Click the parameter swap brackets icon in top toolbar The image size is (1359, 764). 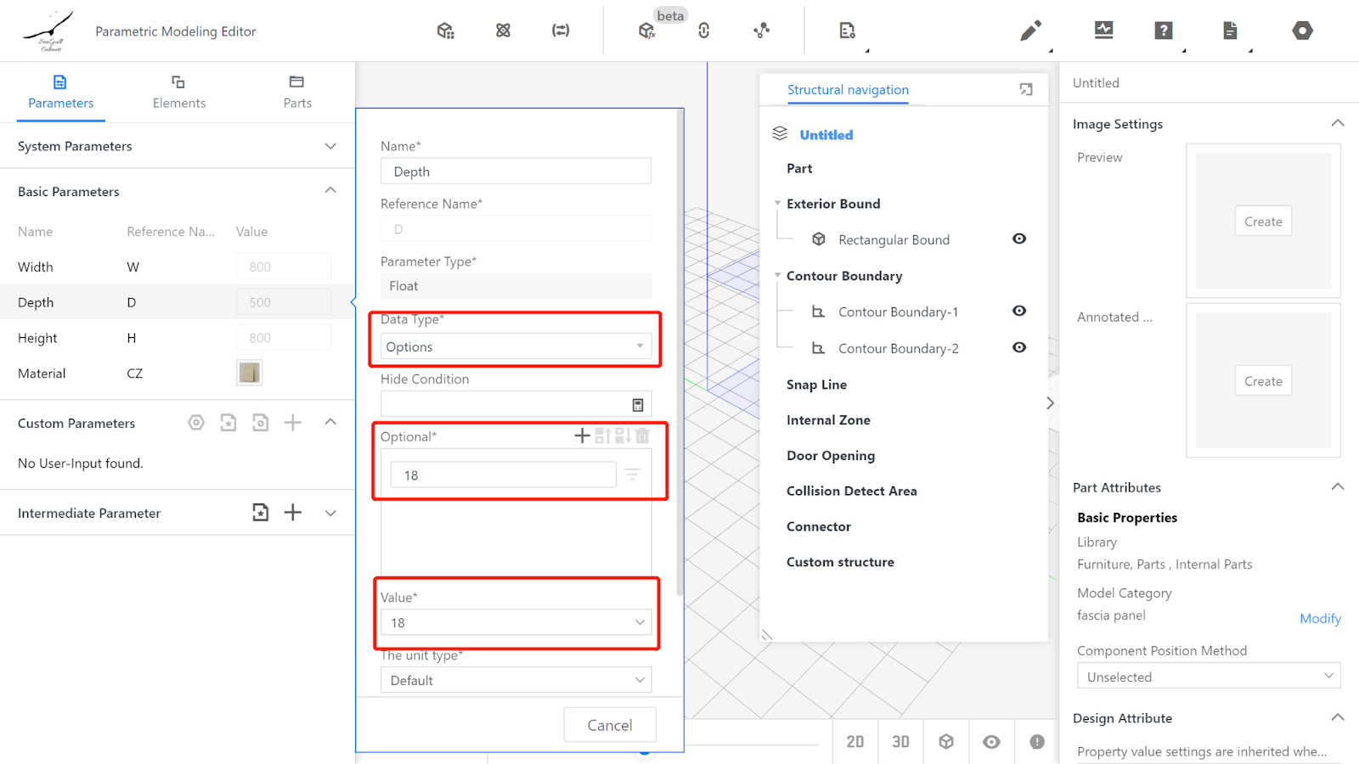[561, 31]
